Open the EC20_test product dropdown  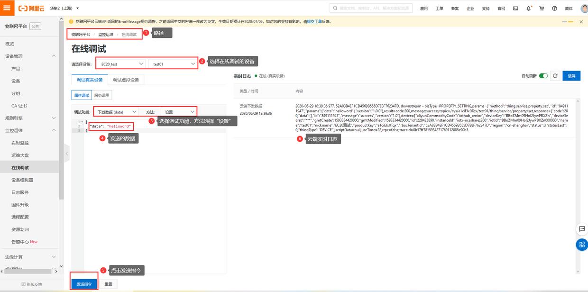coord(121,63)
